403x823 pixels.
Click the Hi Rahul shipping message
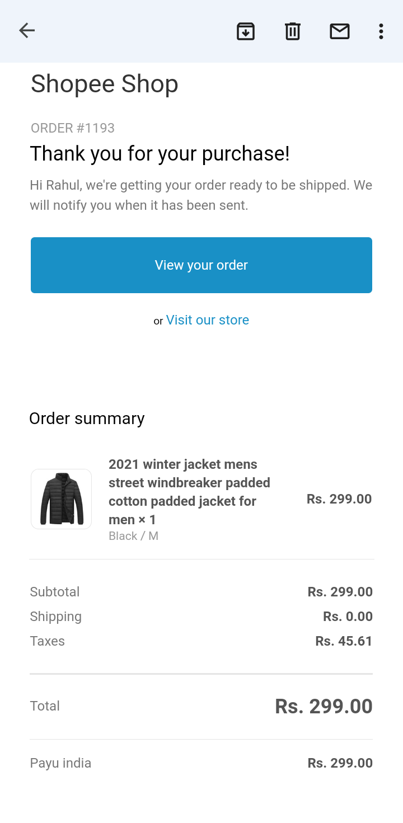coord(201,195)
